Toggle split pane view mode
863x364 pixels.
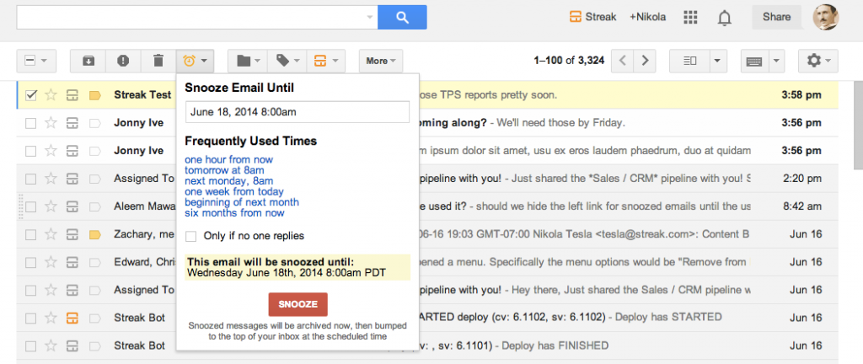click(x=689, y=61)
